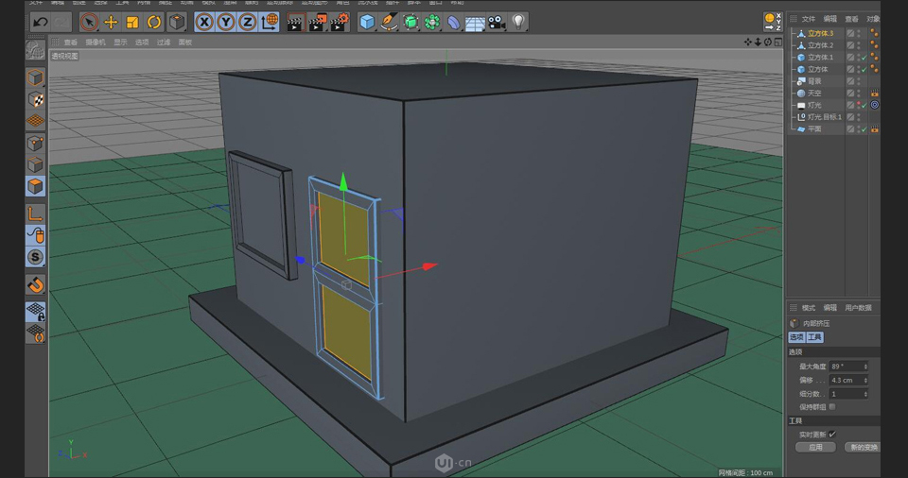Toggle Locked Workplane grid icon

click(35, 312)
